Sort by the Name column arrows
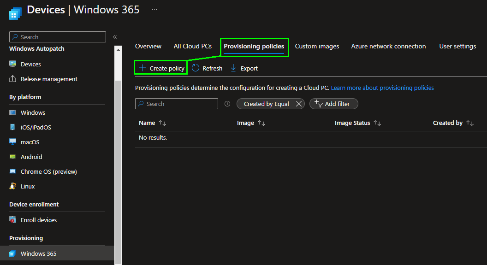The width and height of the screenshot is (487, 265). (162, 123)
